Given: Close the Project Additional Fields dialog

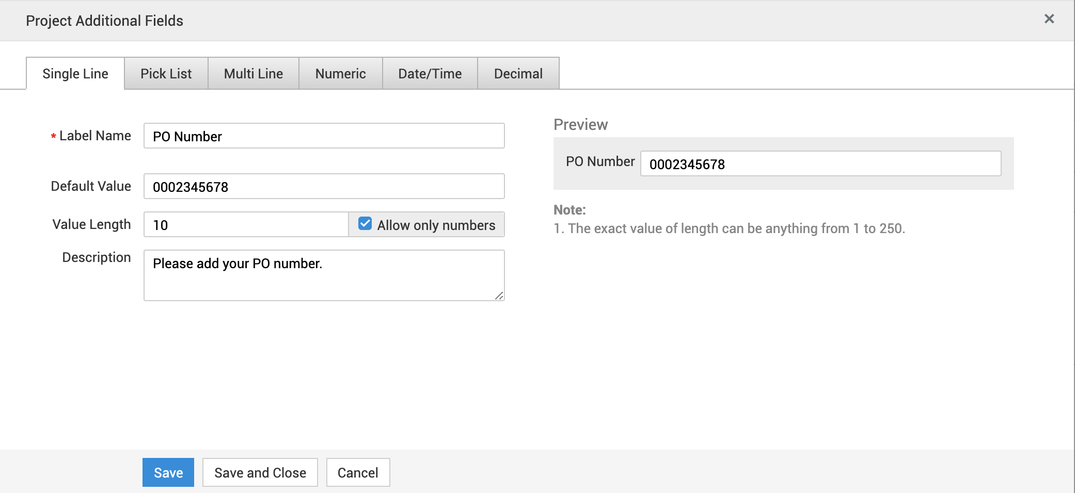Looking at the screenshot, I should 1049,19.
